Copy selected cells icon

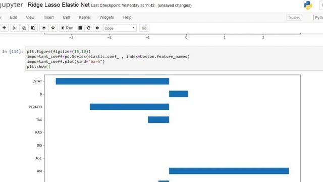[24, 28]
